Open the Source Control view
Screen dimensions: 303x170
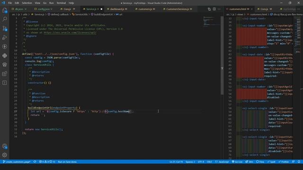[x=4, y=28]
